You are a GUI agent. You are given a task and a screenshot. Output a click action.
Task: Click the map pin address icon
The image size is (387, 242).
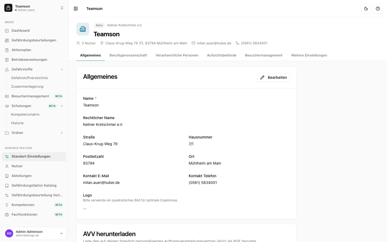[102, 43]
